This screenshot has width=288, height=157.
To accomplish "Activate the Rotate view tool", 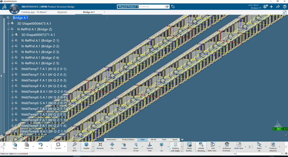I will (x=124, y=146).
